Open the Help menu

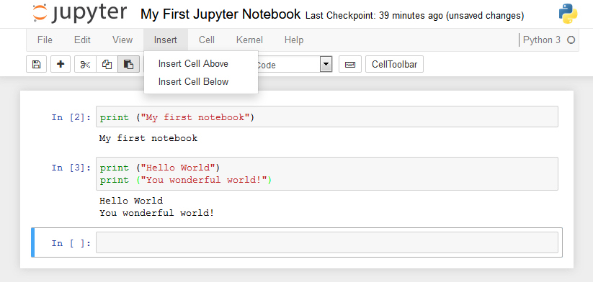point(294,40)
